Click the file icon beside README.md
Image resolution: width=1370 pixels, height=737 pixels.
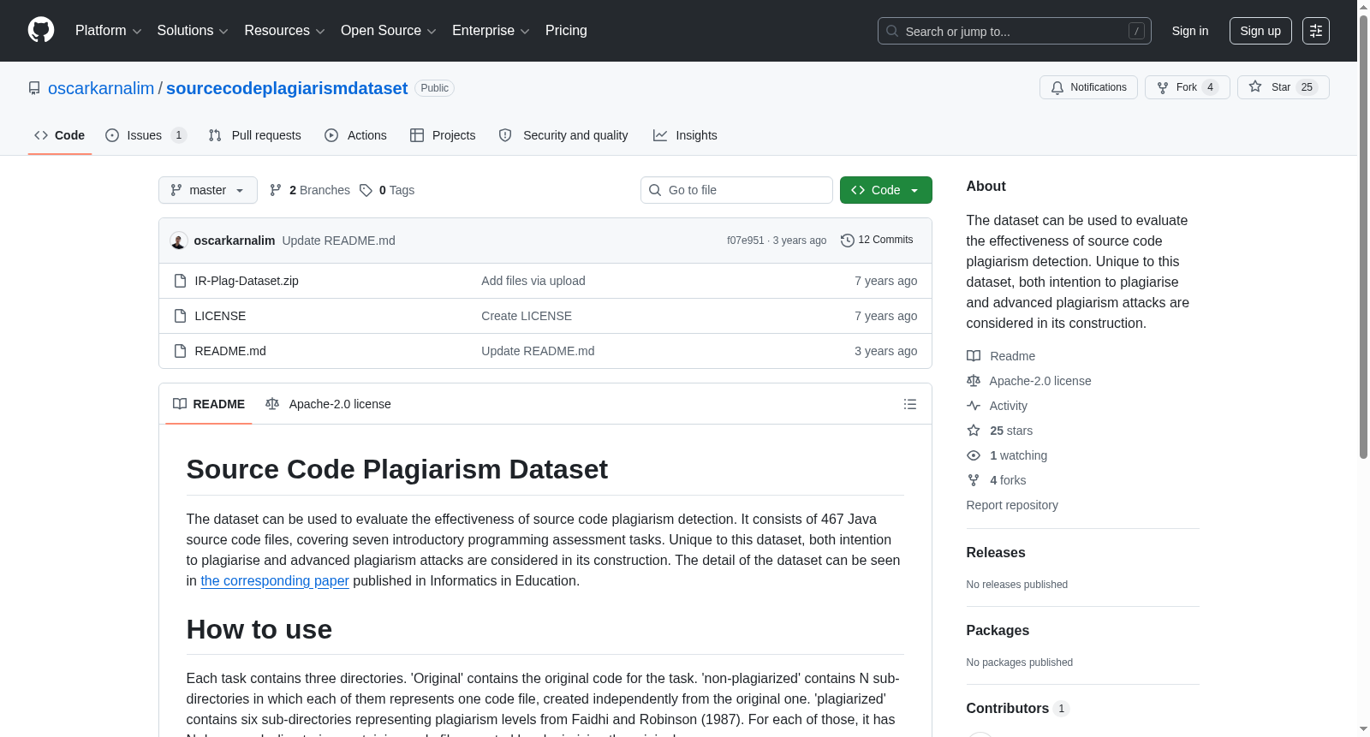click(x=180, y=351)
